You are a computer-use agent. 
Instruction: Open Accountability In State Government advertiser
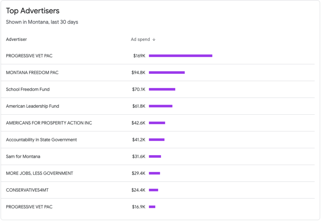pos(41,139)
